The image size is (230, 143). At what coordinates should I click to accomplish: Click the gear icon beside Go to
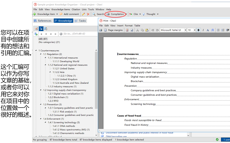tap(61, 34)
